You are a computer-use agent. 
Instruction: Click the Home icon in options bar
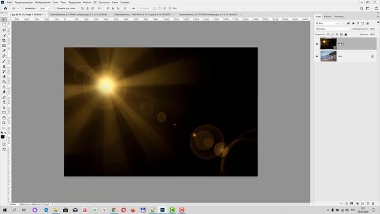(5, 8)
